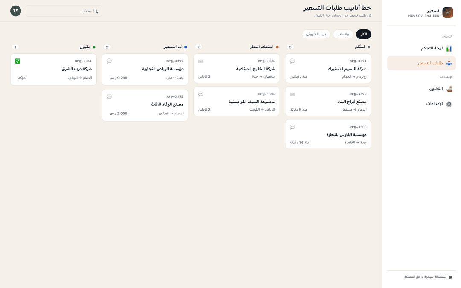Open the شركة الخليج الصناعية request

pos(236,68)
